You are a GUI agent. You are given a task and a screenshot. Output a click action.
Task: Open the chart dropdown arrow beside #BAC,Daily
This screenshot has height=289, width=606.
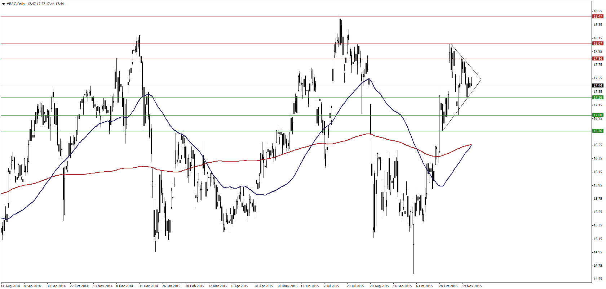point(3,4)
